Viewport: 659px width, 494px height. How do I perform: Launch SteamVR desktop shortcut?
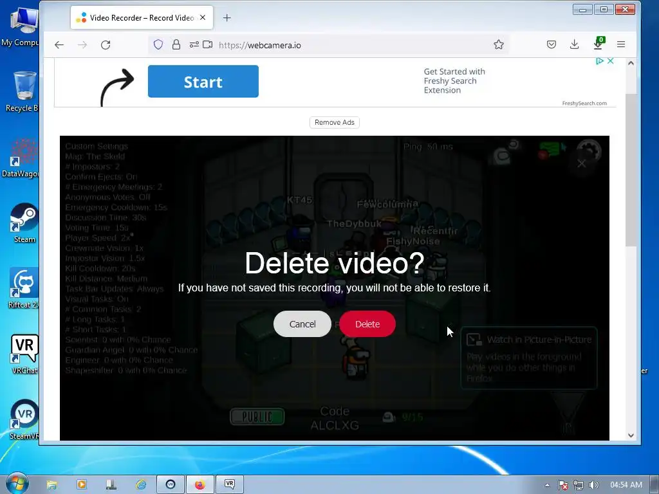coord(24,419)
